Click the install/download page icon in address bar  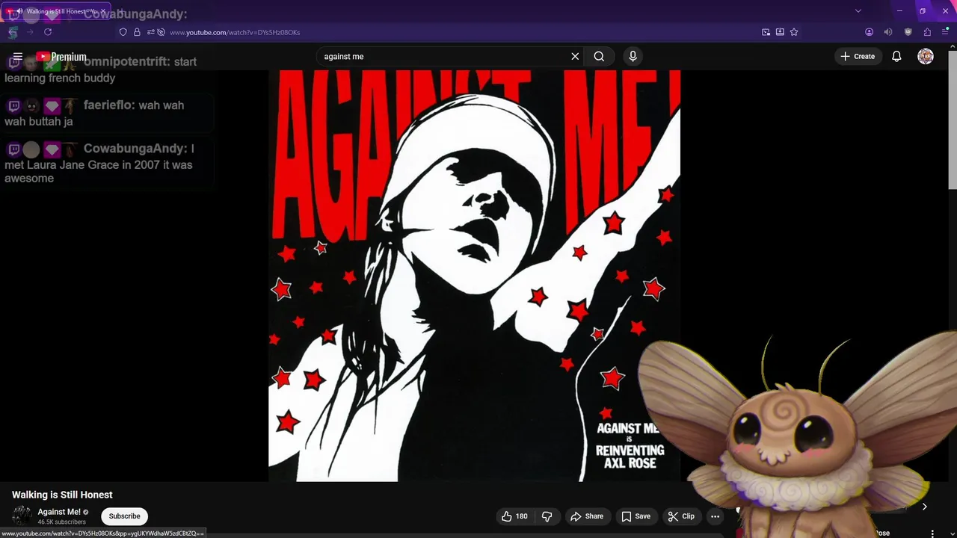(x=780, y=32)
